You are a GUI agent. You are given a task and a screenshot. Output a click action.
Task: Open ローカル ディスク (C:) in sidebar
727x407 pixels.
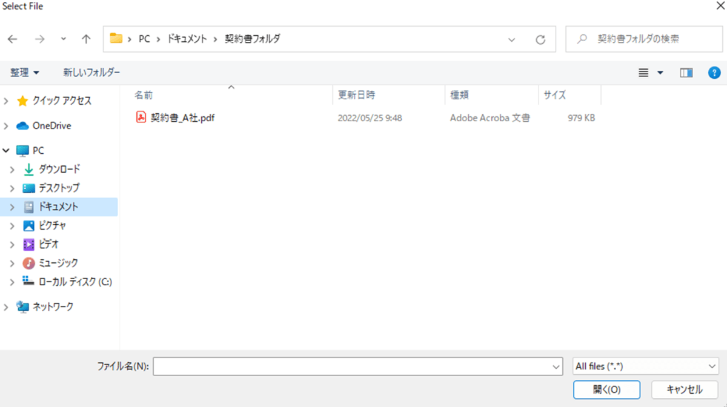(75, 282)
